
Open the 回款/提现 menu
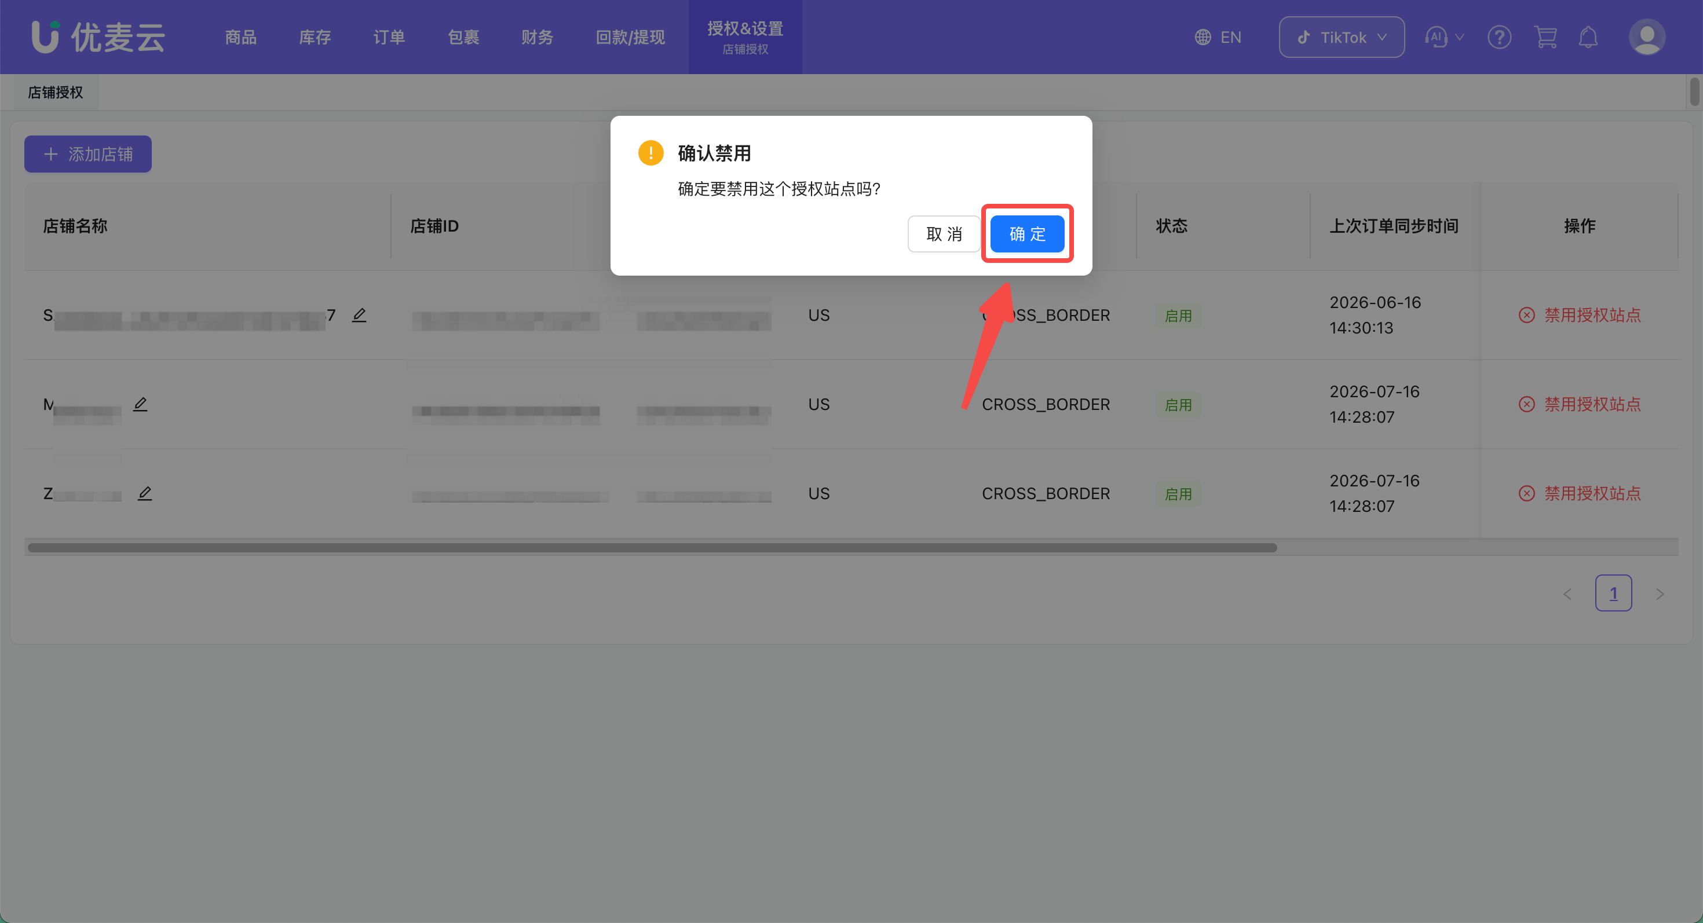point(630,37)
